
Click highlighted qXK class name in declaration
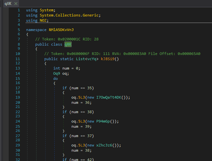tap(68, 44)
